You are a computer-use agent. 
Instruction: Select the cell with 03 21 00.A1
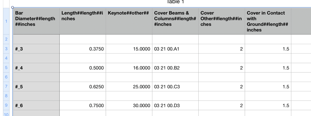click(175, 49)
